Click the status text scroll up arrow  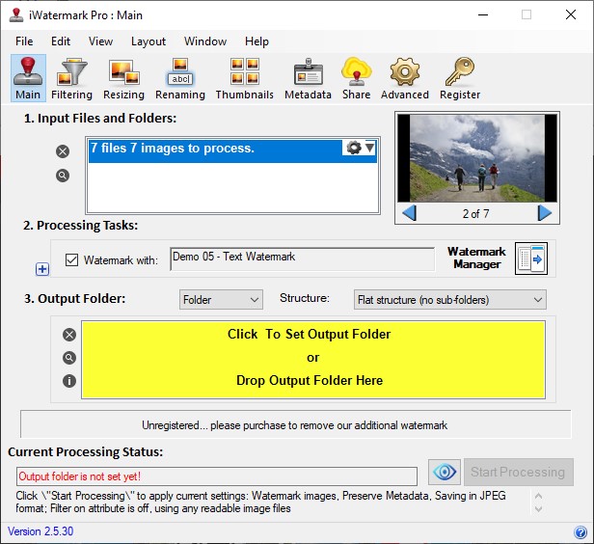coord(538,496)
